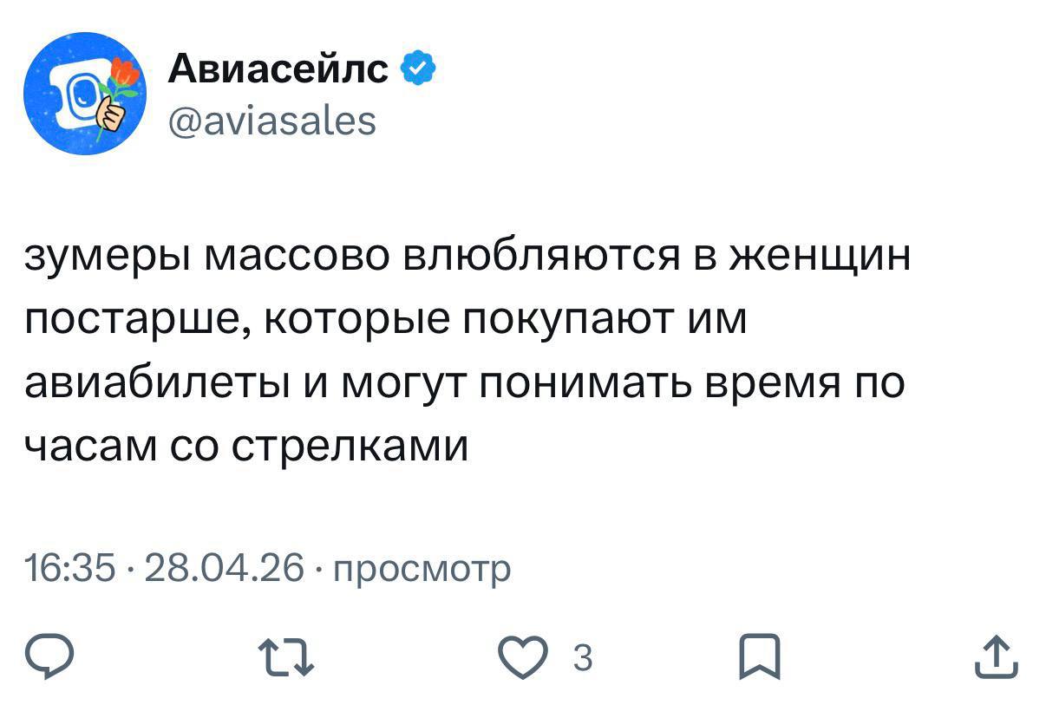Click the просмотр views label
The width and height of the screenshot is (1046, 718).
point(422,571)
